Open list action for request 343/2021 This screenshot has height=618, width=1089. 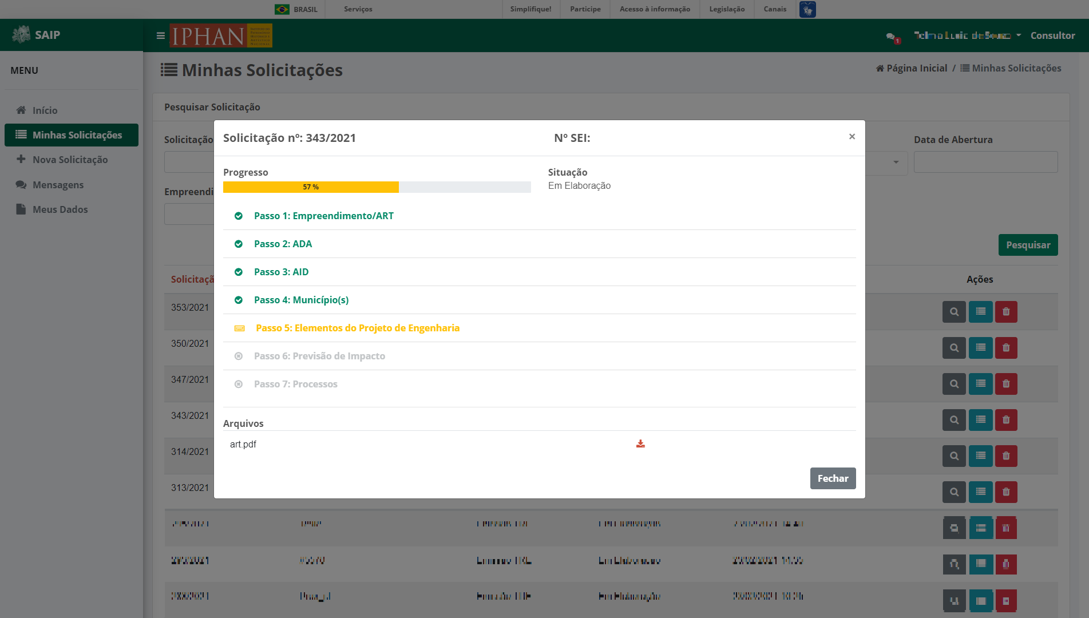980,420
